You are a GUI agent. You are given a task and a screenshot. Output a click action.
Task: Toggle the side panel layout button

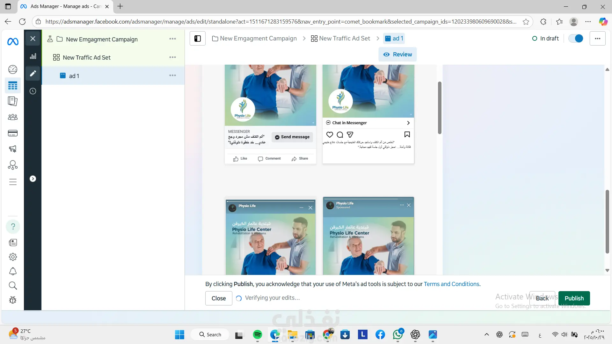198,39
